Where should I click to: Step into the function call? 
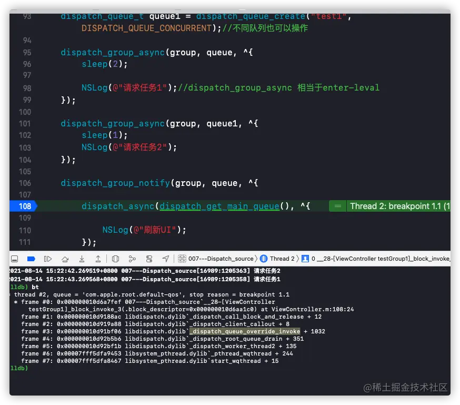pyautogui.click(x=82, y=259)
